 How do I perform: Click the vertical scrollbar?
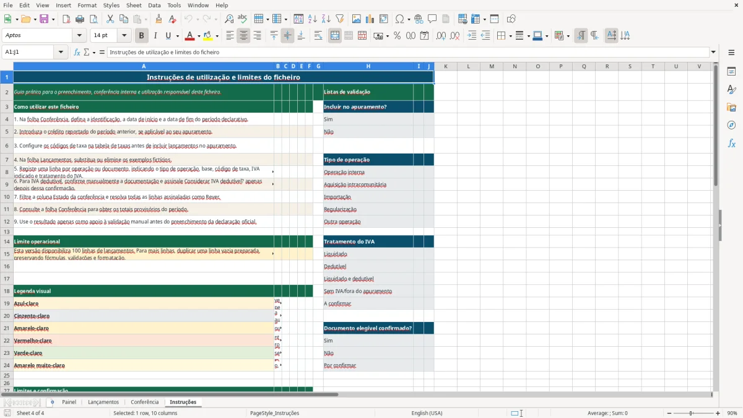click(715, 226)
